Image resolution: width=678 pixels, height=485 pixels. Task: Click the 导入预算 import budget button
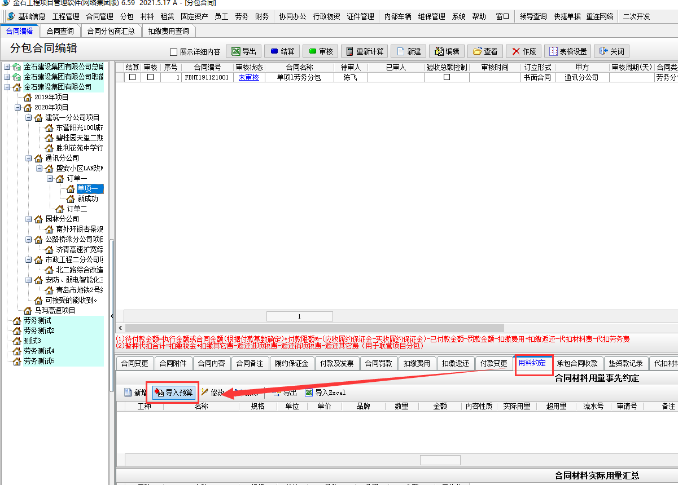[x=174, y=393]
